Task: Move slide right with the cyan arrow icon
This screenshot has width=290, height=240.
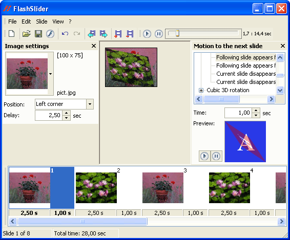Action: 103,34
